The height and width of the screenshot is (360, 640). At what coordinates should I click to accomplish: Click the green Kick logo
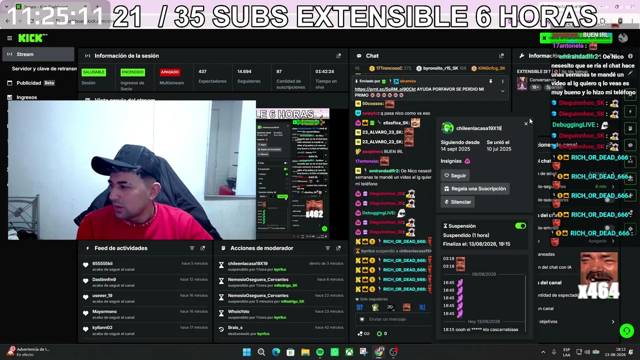[x=32, y=38]
